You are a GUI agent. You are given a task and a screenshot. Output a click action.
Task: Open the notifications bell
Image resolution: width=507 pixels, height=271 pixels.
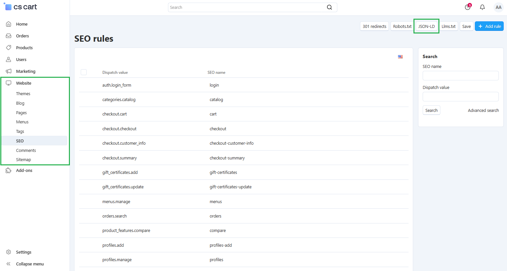[482, 7]
